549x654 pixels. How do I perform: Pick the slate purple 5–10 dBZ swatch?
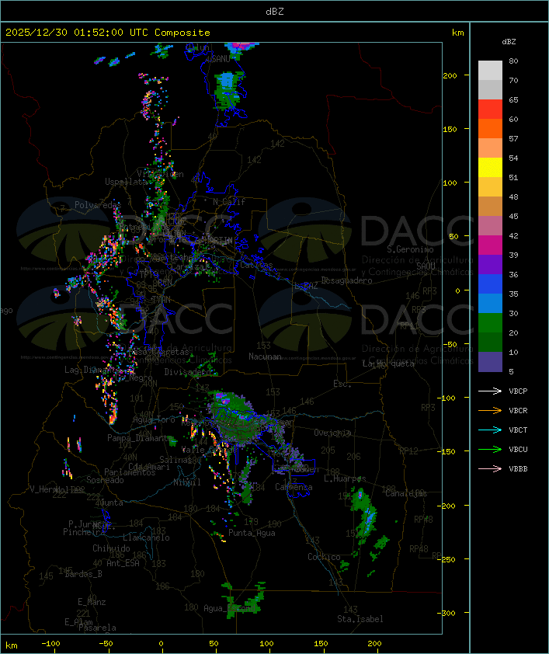pos(490,362)
